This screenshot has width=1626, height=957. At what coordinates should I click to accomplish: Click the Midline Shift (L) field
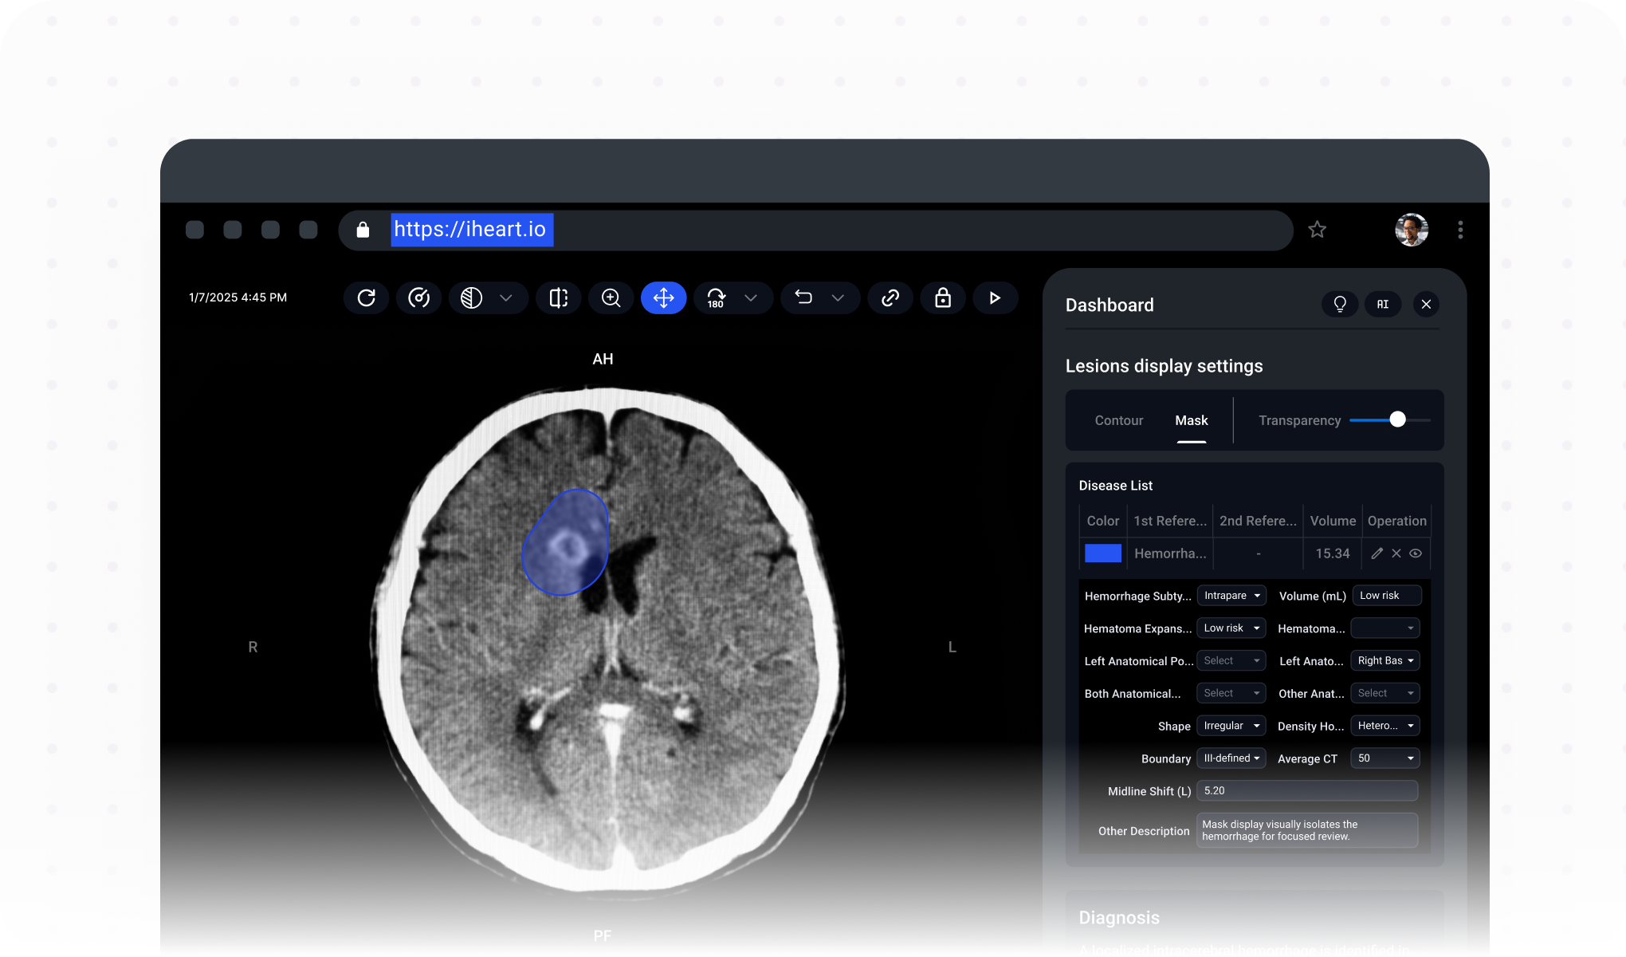(x=1307, y=791)
